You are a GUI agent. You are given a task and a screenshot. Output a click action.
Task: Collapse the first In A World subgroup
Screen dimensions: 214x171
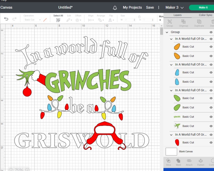tap(171, 39)
